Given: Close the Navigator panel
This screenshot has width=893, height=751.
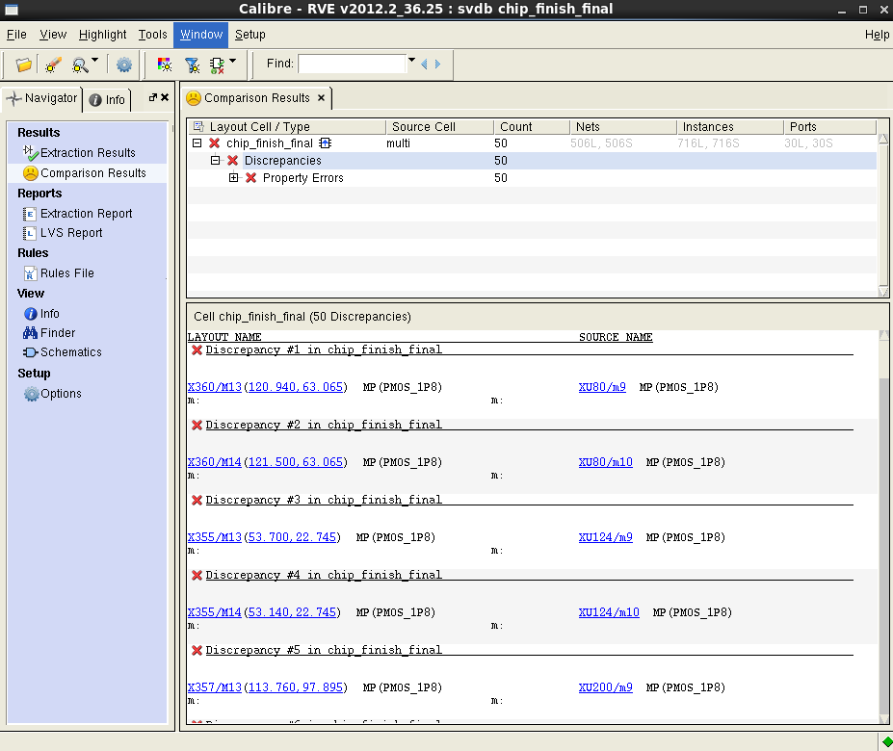Looking at the screenshot, I should 165,97.
